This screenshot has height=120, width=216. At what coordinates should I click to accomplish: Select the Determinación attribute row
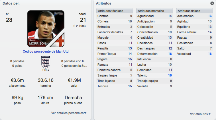coord(154,54)
